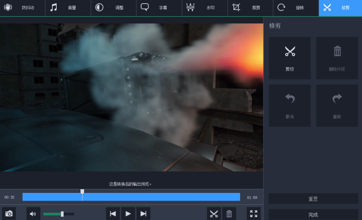Open the 水印 watermark tab
Viewport: 362px width, 220px height.
click(205, 8)
